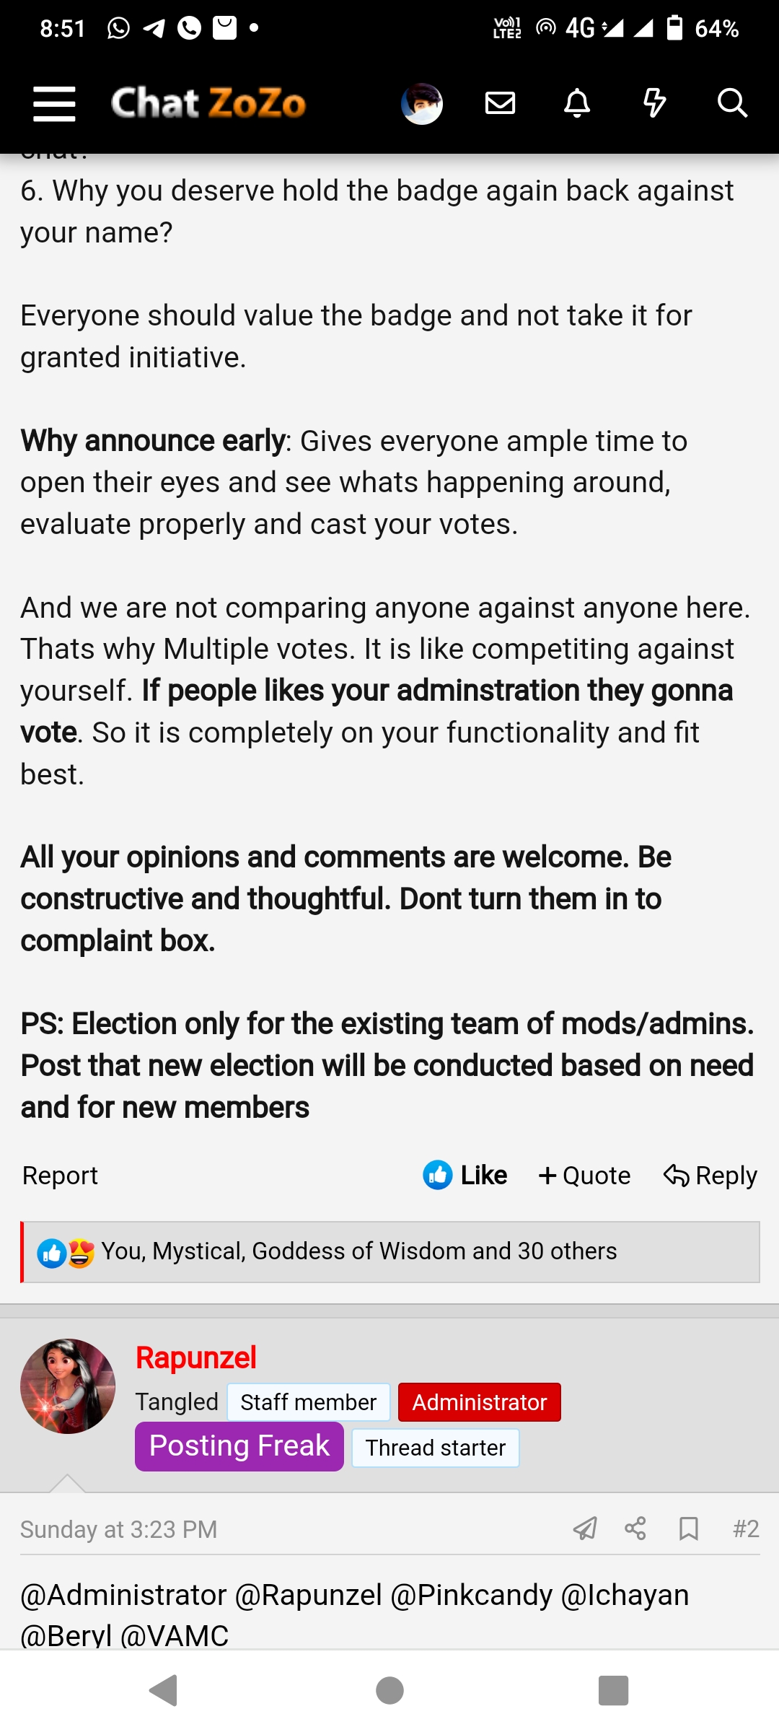Report the election post
This screenshot has width=779, height=1732.
(x=60, y=1176)
